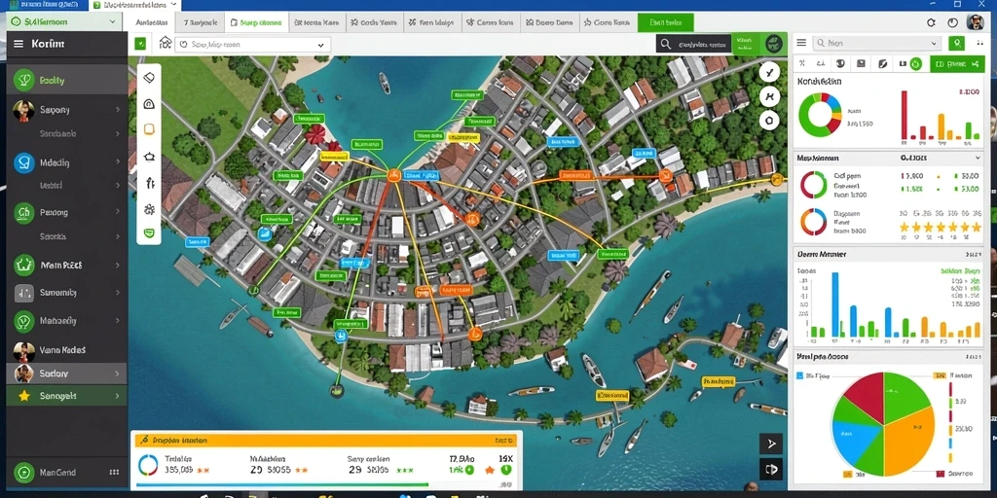Select the Vana Kadas sidebar entry
Image resolution: width=997 pixels, height=498 pixels.
pyautogui.click(x=67, y=350)
